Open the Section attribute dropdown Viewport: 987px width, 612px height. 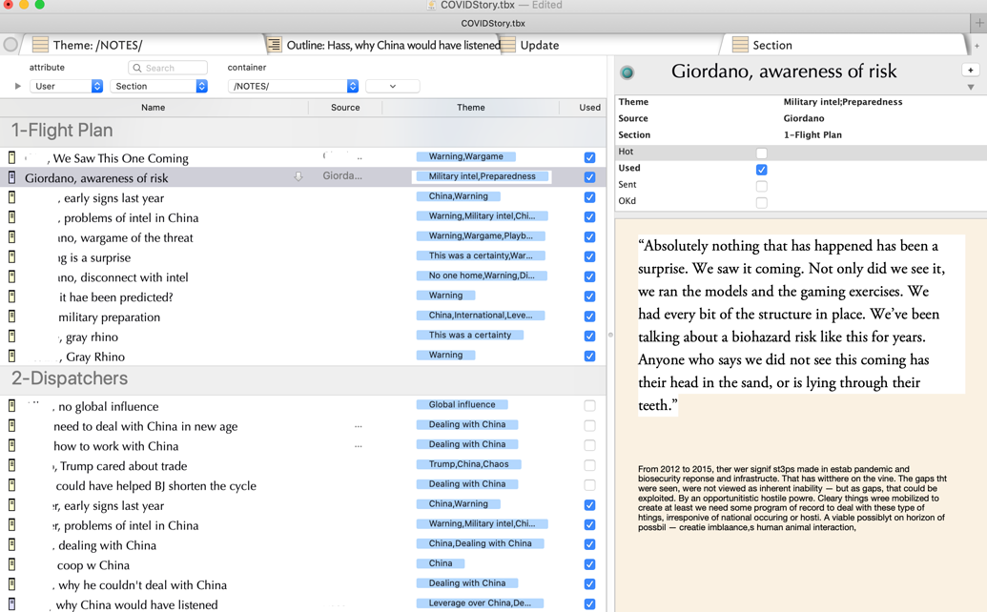pos(158,86)
